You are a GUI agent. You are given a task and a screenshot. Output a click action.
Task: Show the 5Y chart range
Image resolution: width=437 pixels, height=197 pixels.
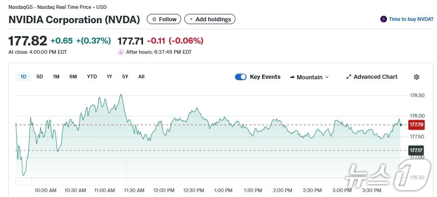tap(125, 77)
